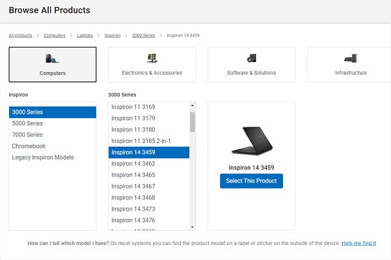This screenshot has width=391, height=260.
Task: Choose 3000 Series in Inspiron list
Action: (x=53, y=112)
